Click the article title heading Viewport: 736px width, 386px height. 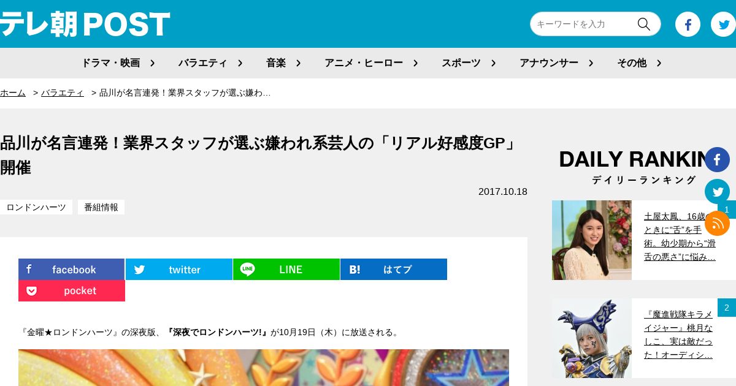pyautogui.click(x=261, y=155)
